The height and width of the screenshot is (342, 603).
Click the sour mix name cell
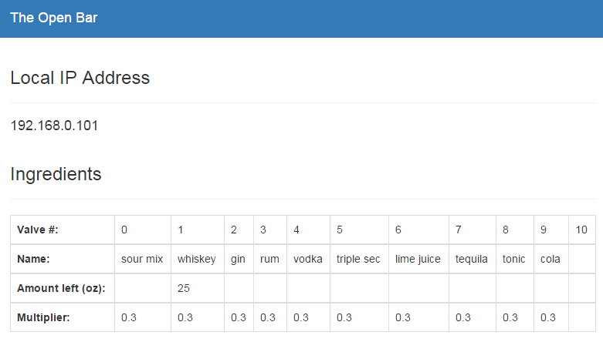143,259
